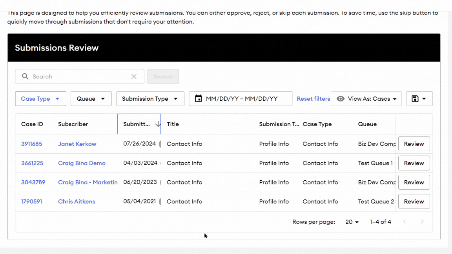This screenshot has height=254, width=452.
Task: Open case ID 3661225
Action: (32, 163)
